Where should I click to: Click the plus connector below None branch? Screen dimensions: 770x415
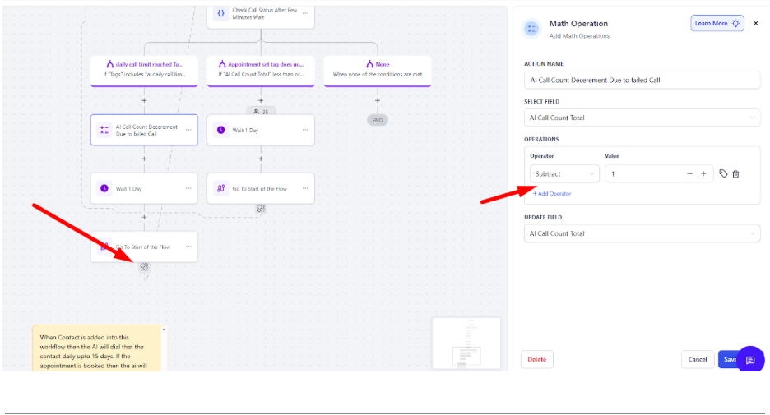point(378,100)
